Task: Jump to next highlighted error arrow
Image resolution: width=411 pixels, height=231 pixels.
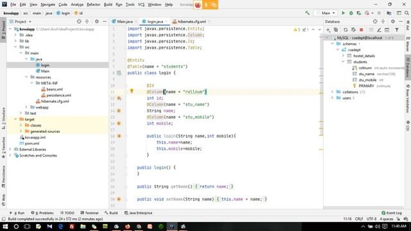Action: pyautogui.click(x=319, y=30)
